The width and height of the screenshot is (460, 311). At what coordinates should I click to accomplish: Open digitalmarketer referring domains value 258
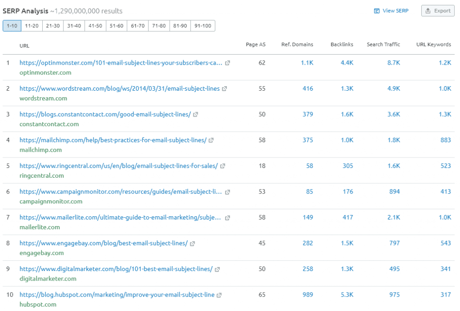tap(308, 269)
